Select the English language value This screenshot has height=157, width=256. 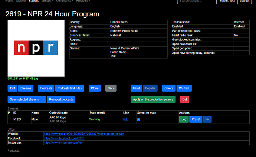[115, 26]
